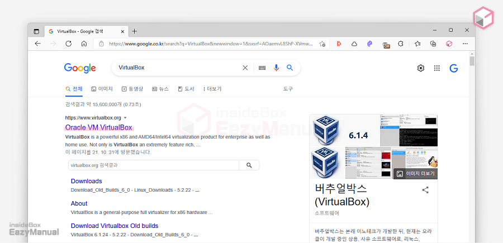The width and height of the screenshot is (503, 243).
Task: Open Collections in the browser toolbar
Action: pyautogui.click(x=433, y=44)
